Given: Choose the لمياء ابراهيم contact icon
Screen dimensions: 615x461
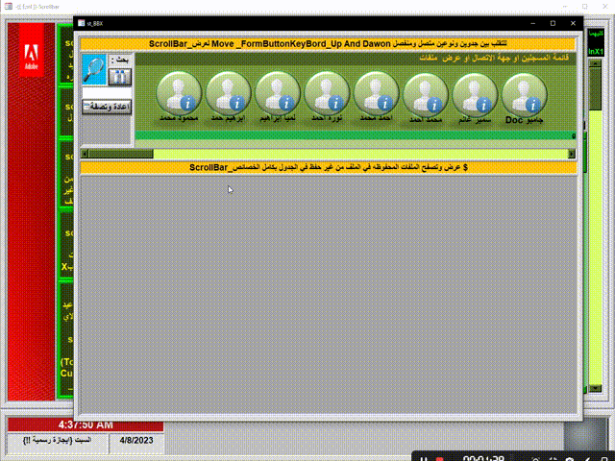Looking at the screenshot, I should [x=277, y=94].
